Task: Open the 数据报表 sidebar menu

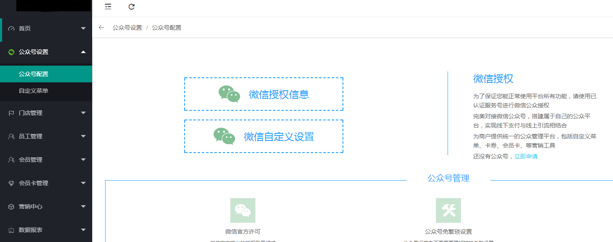Action: [x=46, y=230]
